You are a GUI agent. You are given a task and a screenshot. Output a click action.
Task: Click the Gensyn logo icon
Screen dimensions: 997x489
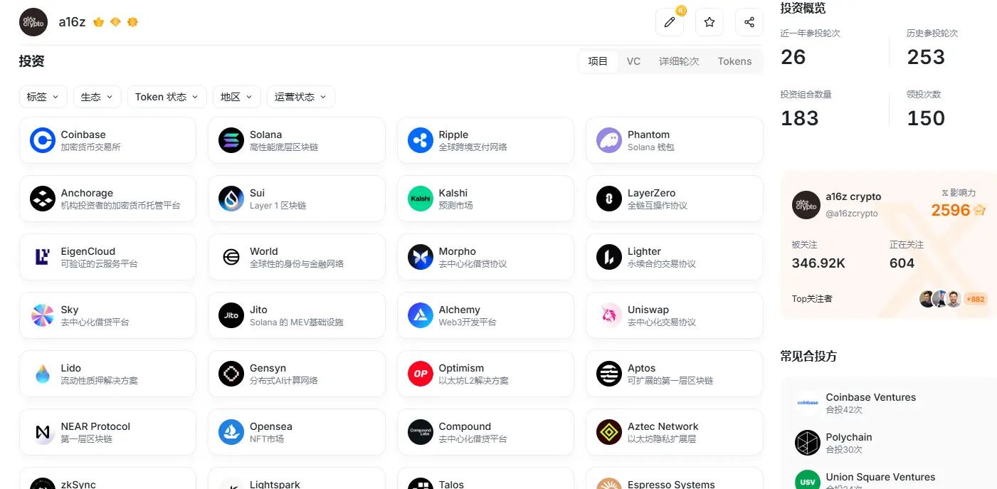(231, 374)
